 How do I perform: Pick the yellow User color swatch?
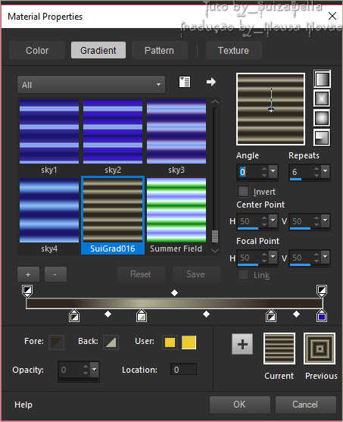coord(189,342)
